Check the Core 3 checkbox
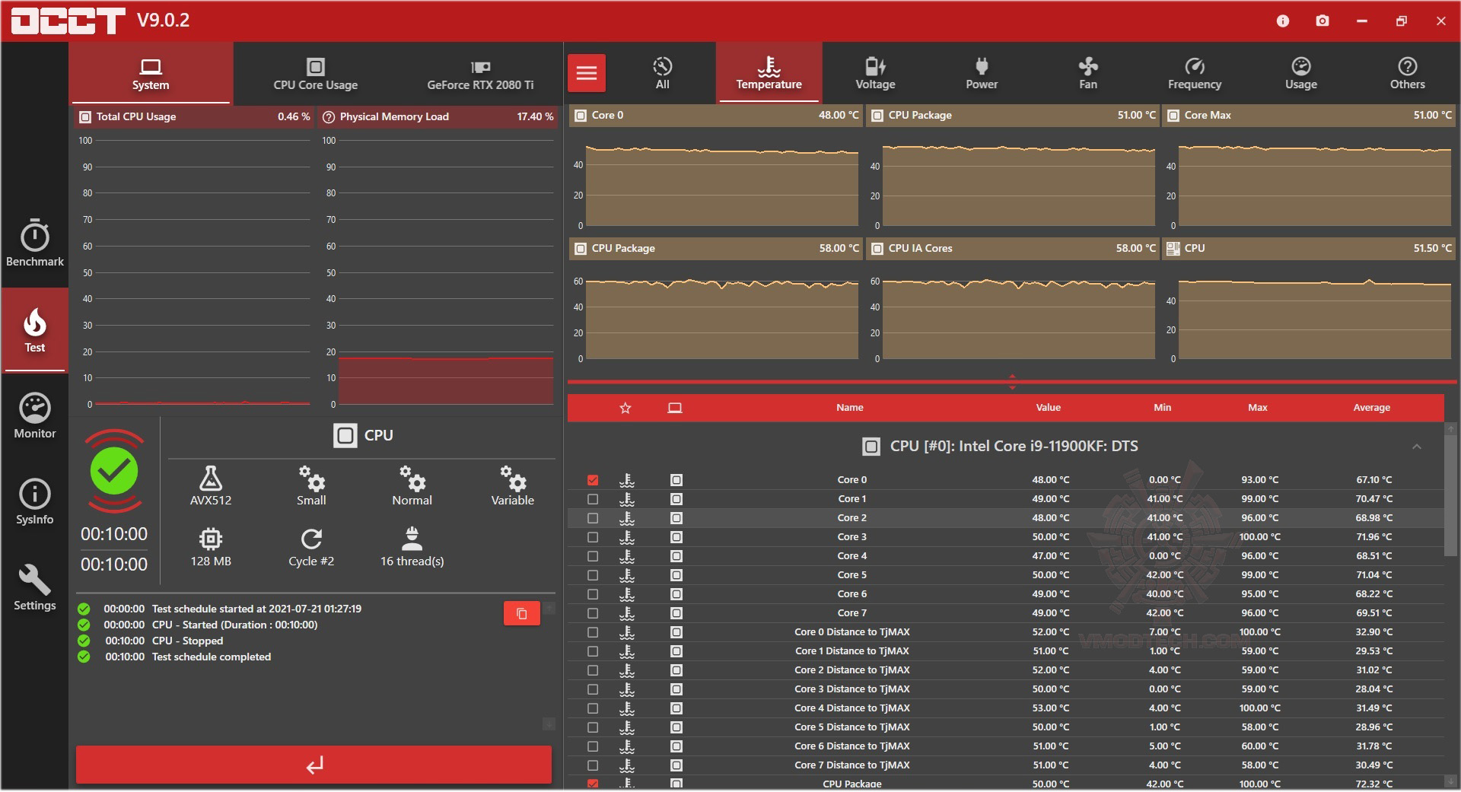 pyautogui.click(x=593, y=537)
